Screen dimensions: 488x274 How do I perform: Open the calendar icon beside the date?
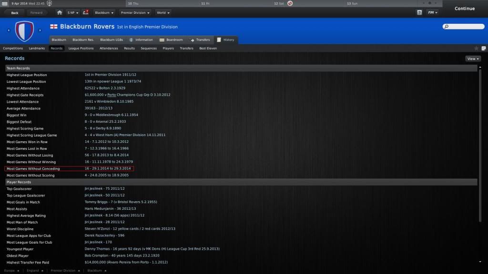point(5,3)
